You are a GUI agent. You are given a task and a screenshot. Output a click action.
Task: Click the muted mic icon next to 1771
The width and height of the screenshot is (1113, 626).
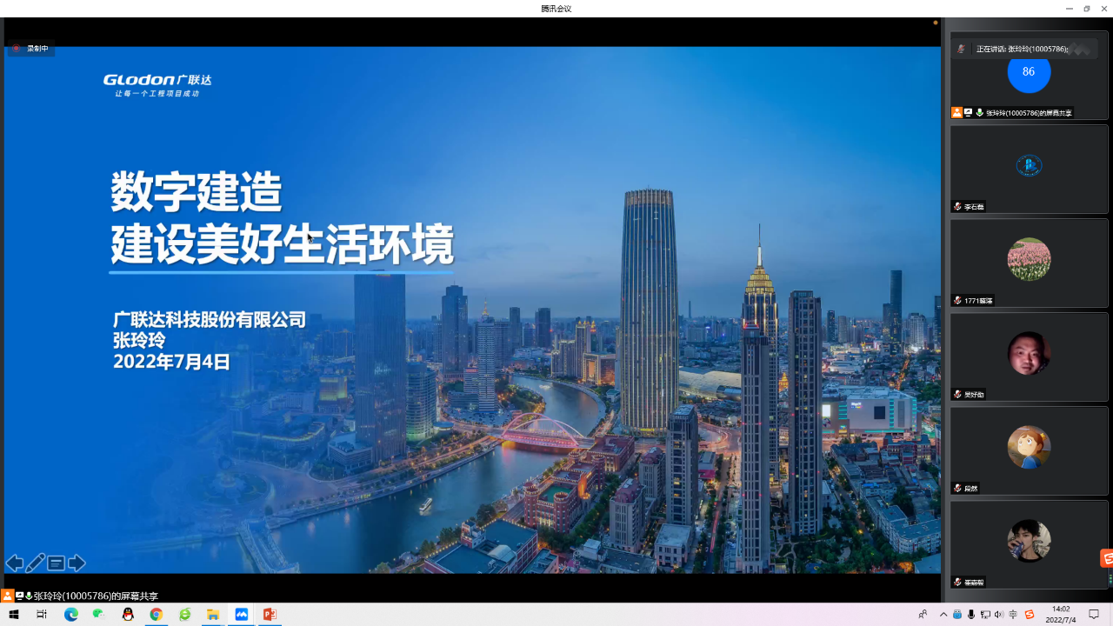pos(957,301)
